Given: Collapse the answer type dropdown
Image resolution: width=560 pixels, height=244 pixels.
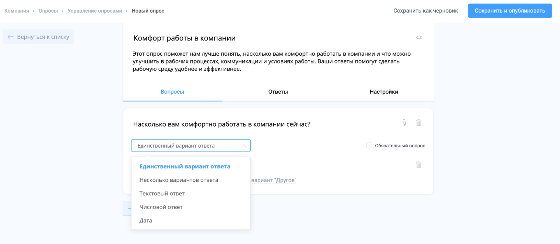Looking at the screenshot, I should pyautogui.click(x=243, y=146).
